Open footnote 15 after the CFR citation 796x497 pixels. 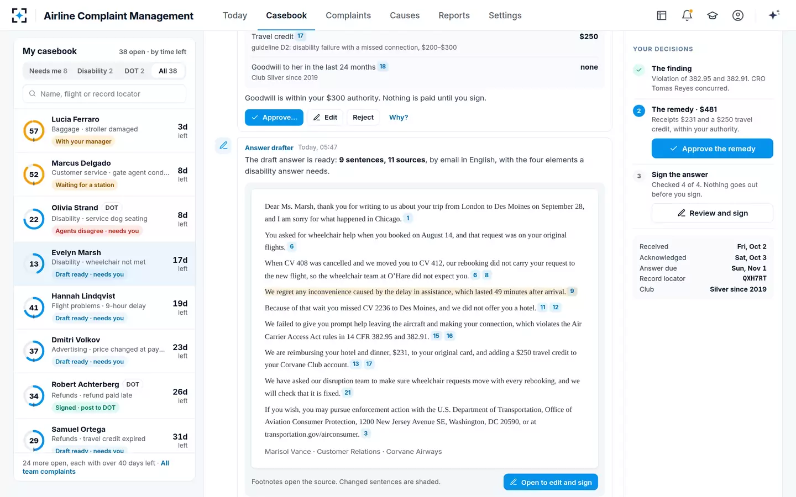pos(436,336)
